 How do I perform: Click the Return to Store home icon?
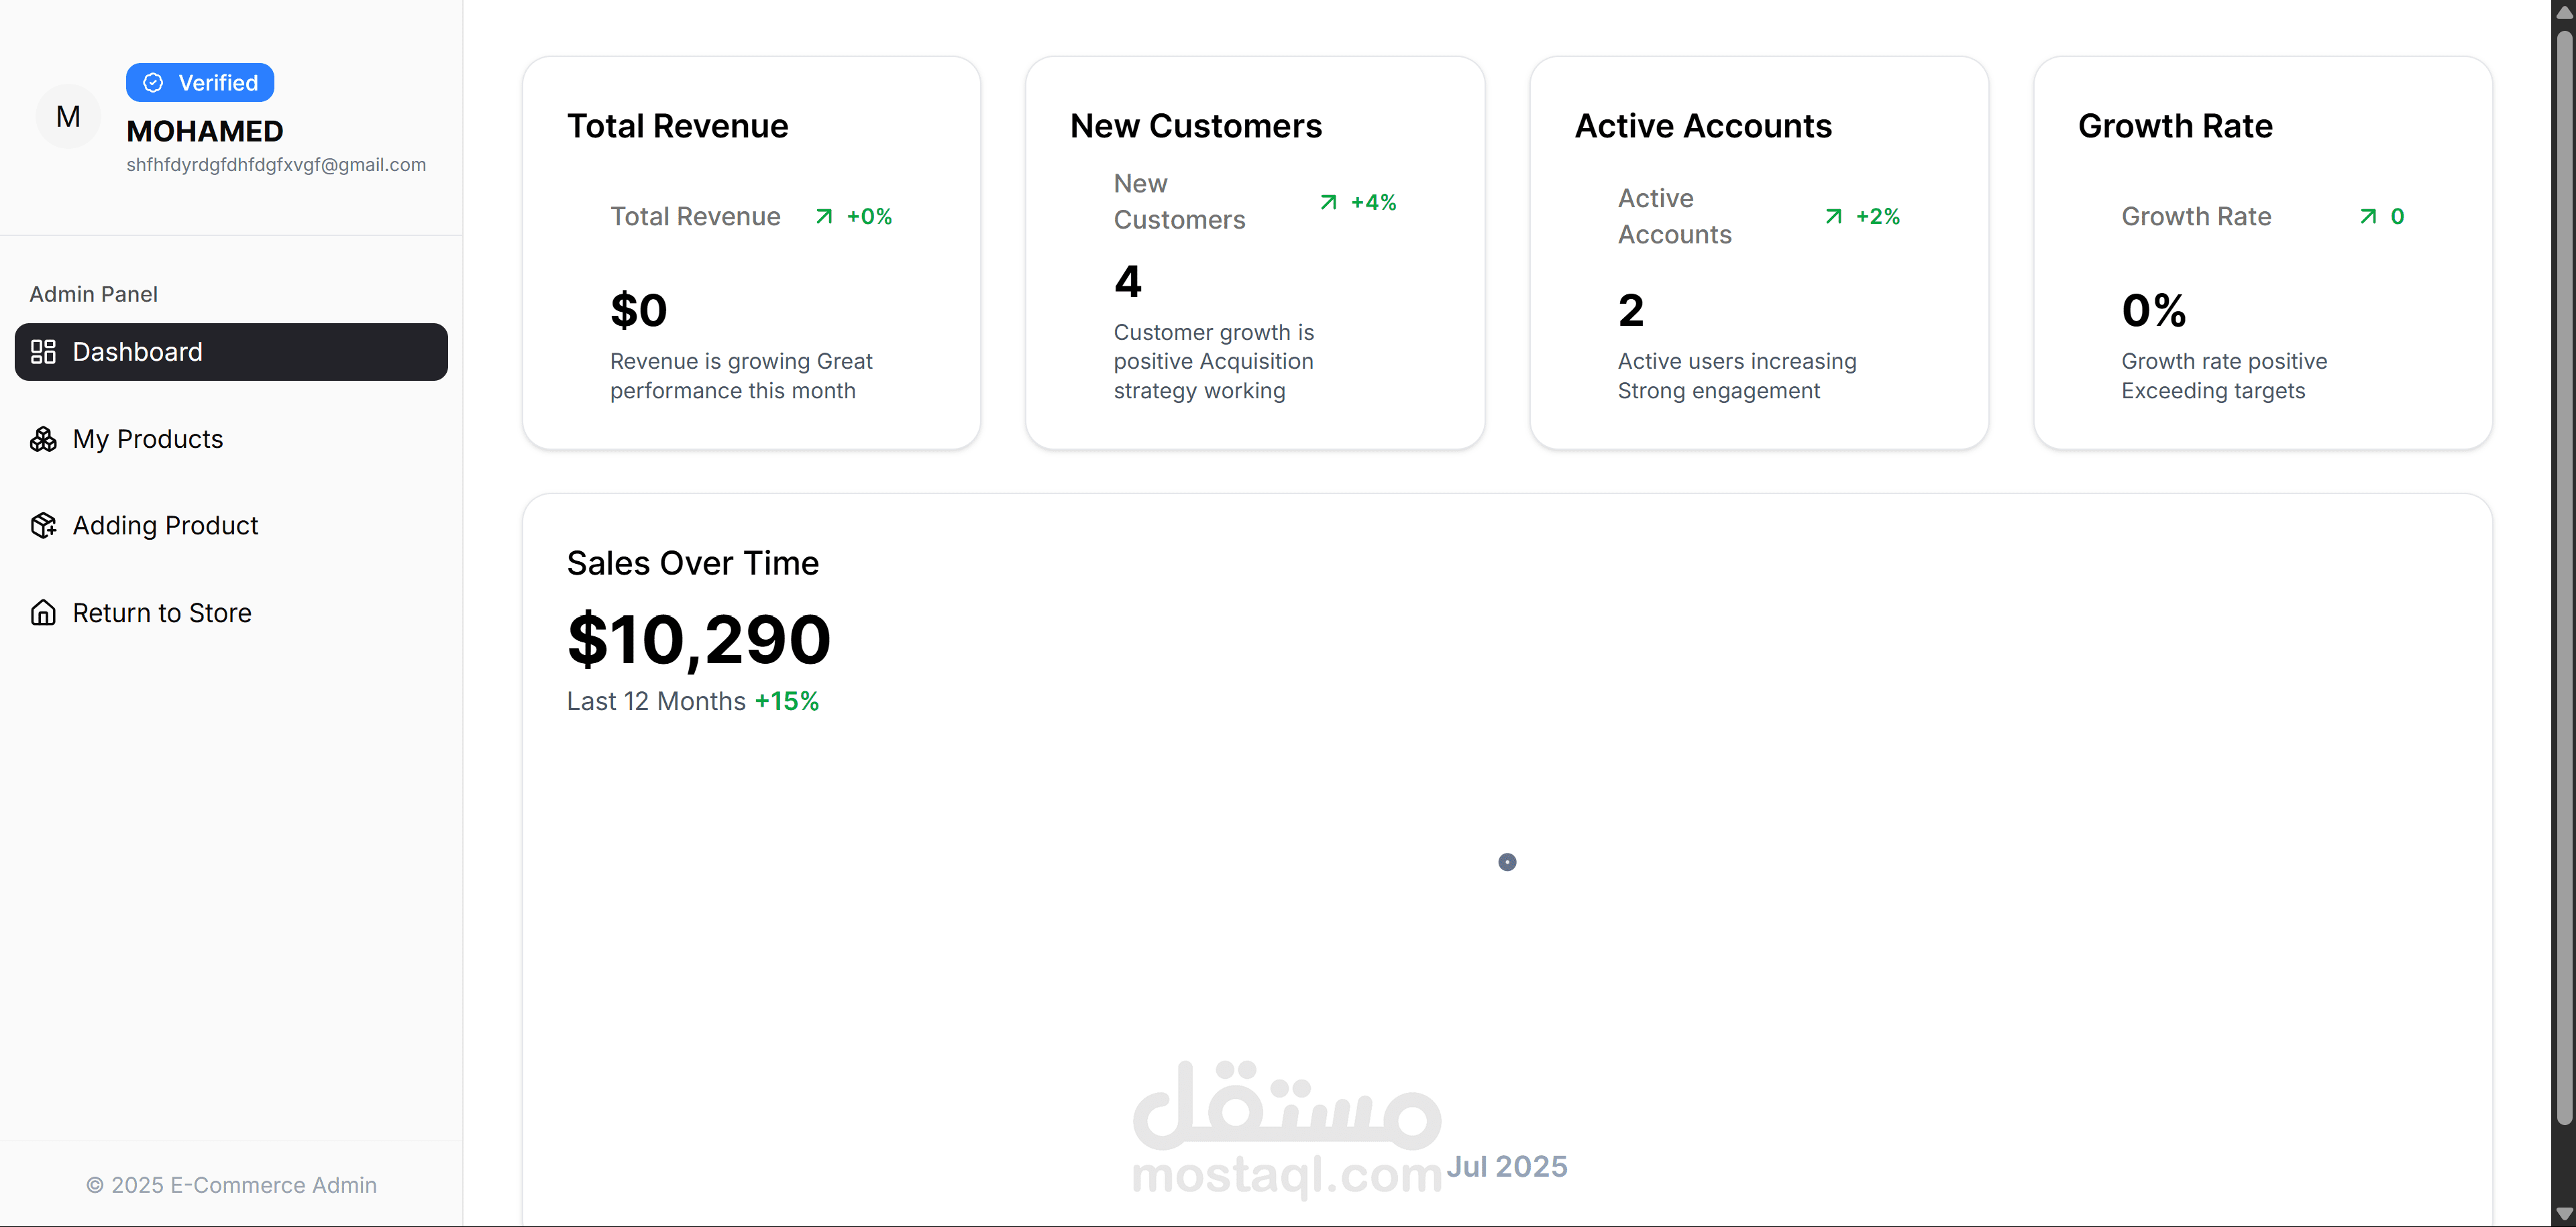pos(43,613)
